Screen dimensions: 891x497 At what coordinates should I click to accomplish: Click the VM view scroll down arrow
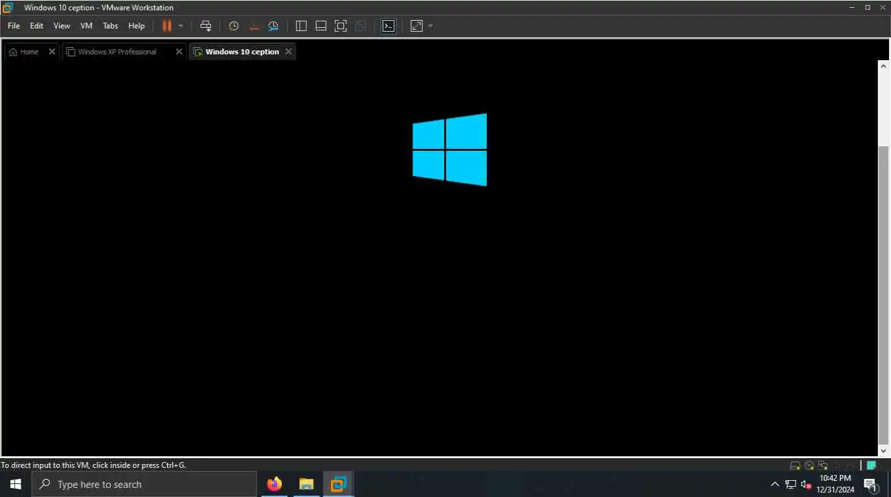[883, 451]
